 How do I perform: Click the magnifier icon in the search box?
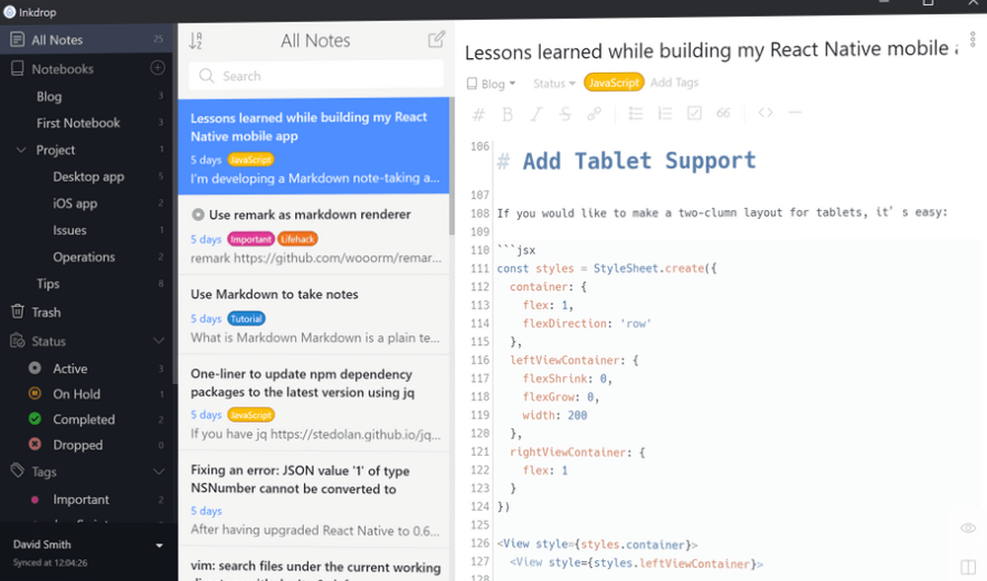(206, 76)
